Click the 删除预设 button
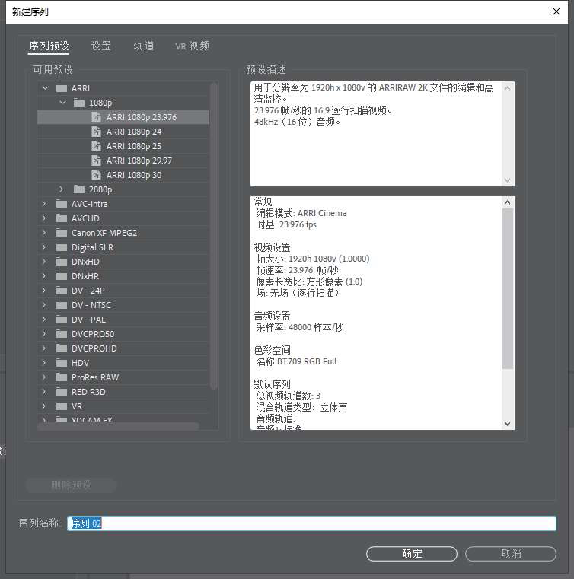Image resolution: width=574 pixels, height=579 pixels. pyautogui.click(x=71, y=485)
